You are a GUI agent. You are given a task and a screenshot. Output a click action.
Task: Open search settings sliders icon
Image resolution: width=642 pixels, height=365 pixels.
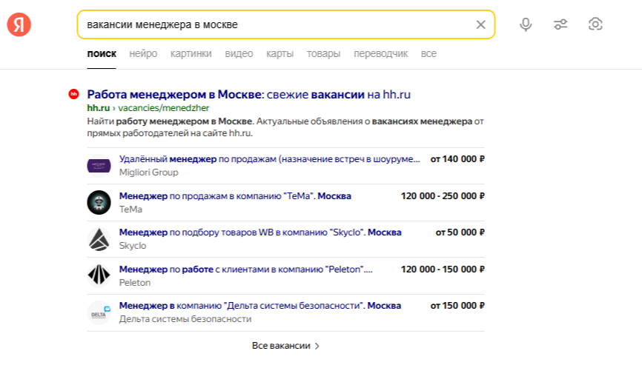[x=560, y=24]
